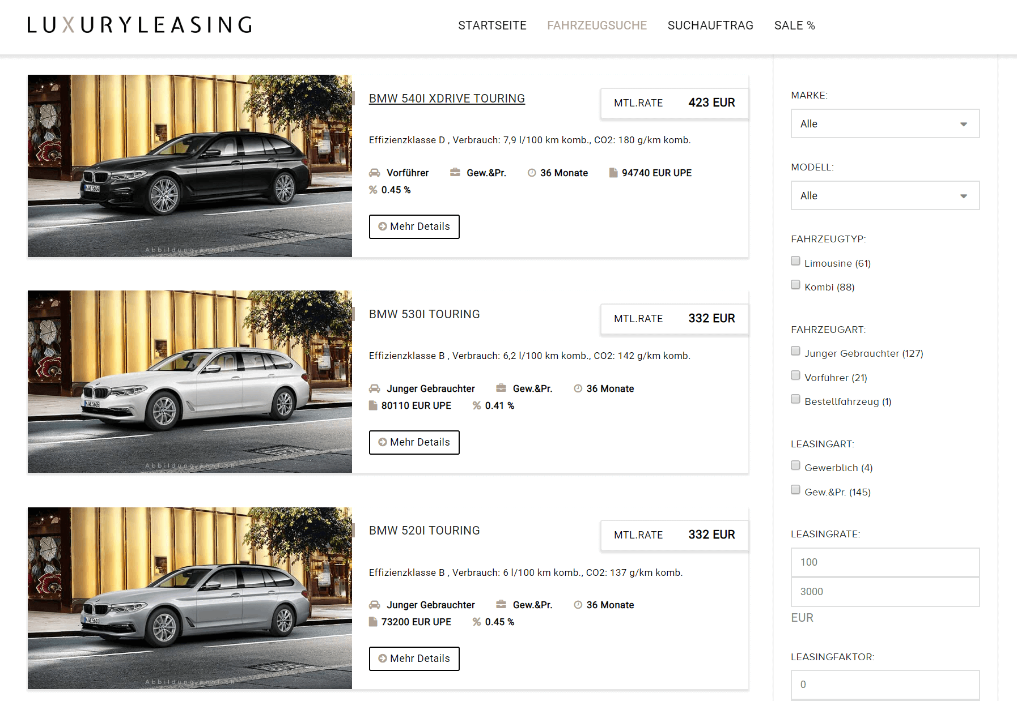Open the BMW 520I TOURING title
Viewport: 1017px width, 701px height.
tap(424, 531)
